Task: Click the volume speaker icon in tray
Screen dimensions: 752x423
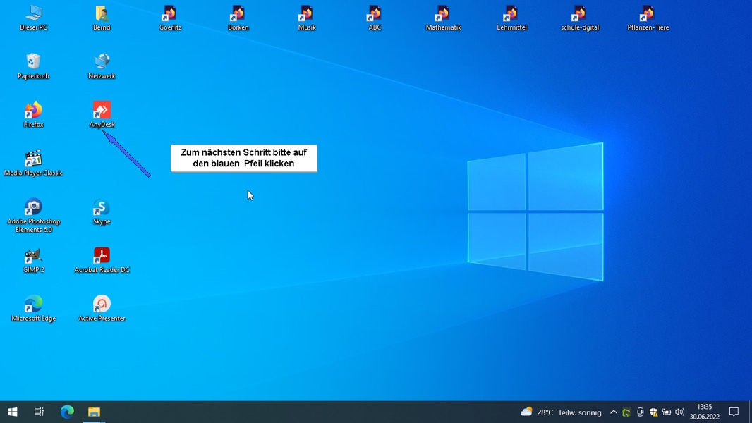Action: pyautogui.click(x=679, y=412)
